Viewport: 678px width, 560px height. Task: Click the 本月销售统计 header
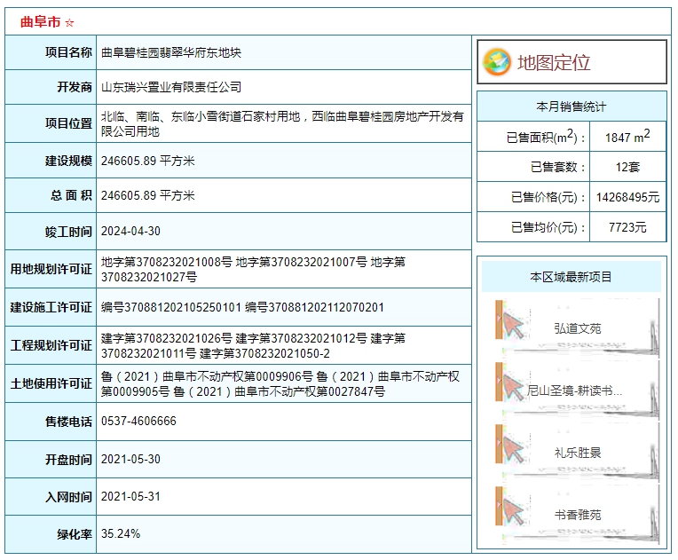572,106
